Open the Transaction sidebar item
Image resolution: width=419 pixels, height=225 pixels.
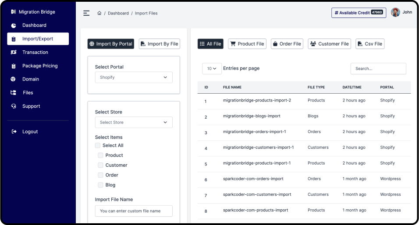[x=35, y=52]
